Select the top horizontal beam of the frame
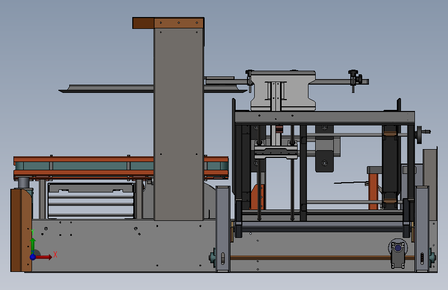The height and width of the screenshot is (290, 448). [325, 117]
